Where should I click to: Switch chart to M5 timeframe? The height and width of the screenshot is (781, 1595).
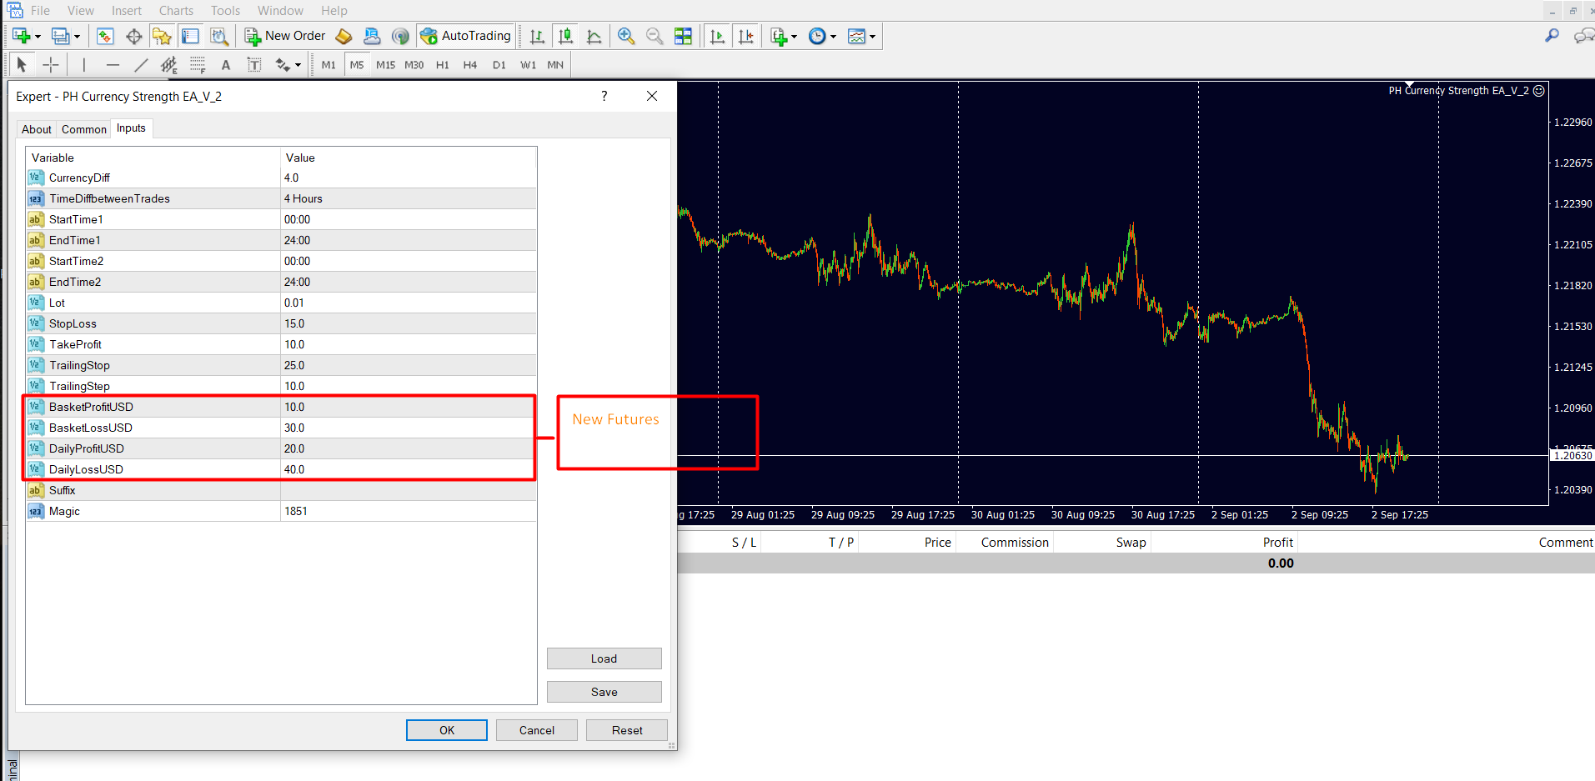click(357, 65)
